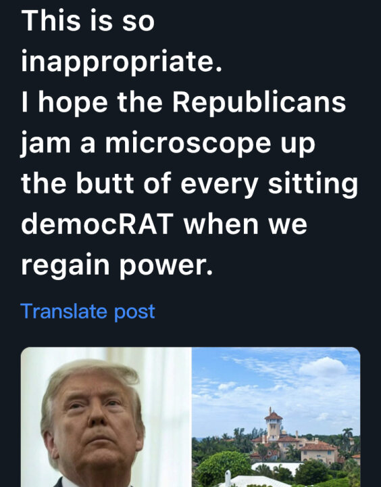Tap the word "butt" in the post
The width and height of the screenshot is (381, 487).
click(x=105, y=183)
